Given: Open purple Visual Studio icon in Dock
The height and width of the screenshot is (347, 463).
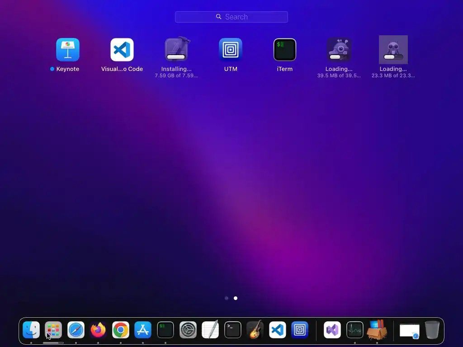Looking at the screenshot, I should [x=332, y=329].
